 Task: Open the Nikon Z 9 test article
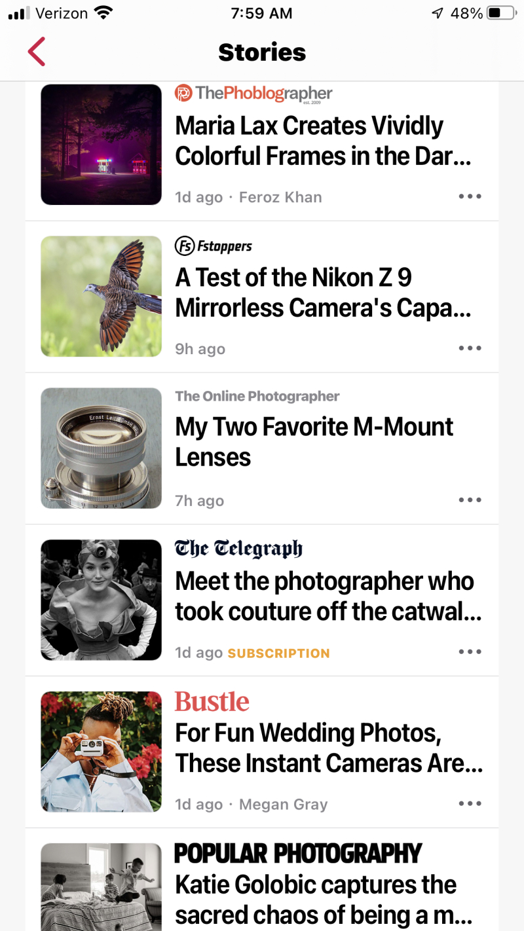(322, 293)
